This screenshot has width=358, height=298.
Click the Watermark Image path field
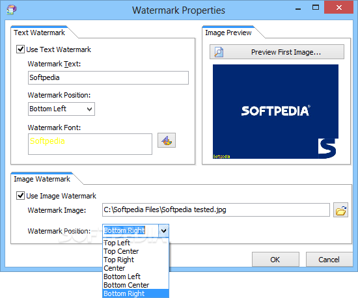coord(216,210)
